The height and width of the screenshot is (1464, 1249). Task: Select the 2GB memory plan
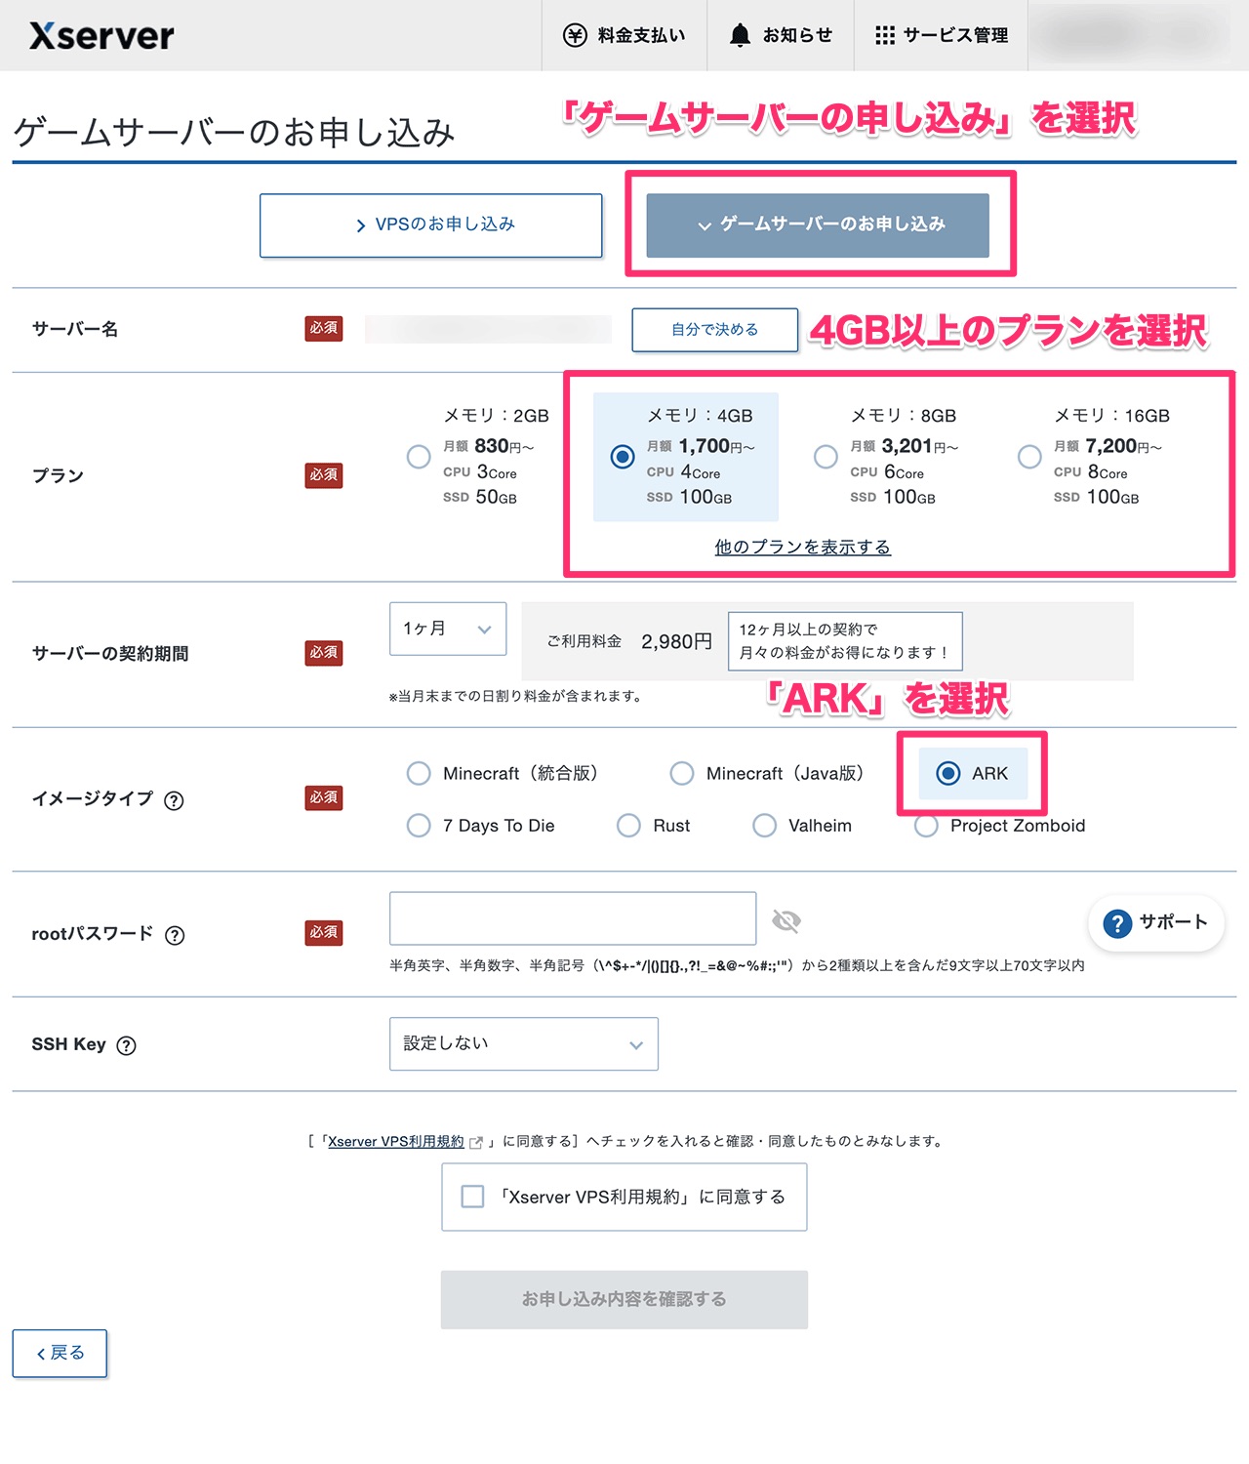pos(419,456)
